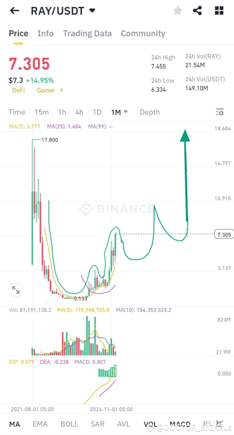Select the VOL indicator at bottom
Viewport: 234px width, 435px height.
pyautogui.click(x=151, y=424)
